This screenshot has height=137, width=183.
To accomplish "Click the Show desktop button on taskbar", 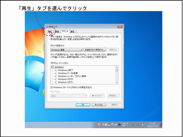I will coord(161,125).
